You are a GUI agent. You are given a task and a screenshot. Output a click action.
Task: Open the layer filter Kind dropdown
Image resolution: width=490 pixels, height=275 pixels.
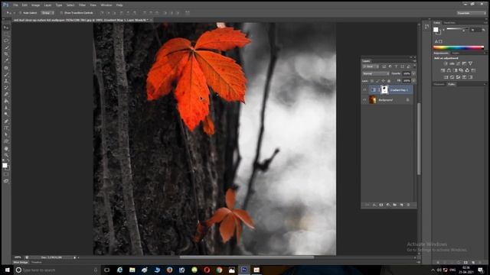[371, 66]
